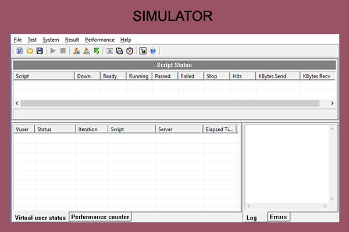Open the File menu
Image resolution: width=349 pixels, height=232 pixels.
click(17, 39)
